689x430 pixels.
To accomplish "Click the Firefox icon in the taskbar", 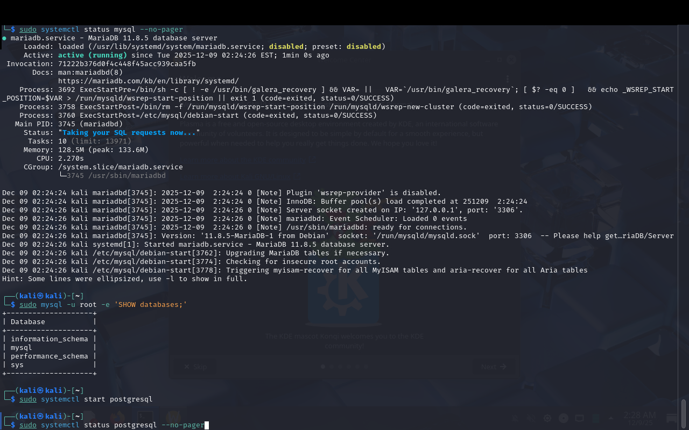I will point(117,418).
